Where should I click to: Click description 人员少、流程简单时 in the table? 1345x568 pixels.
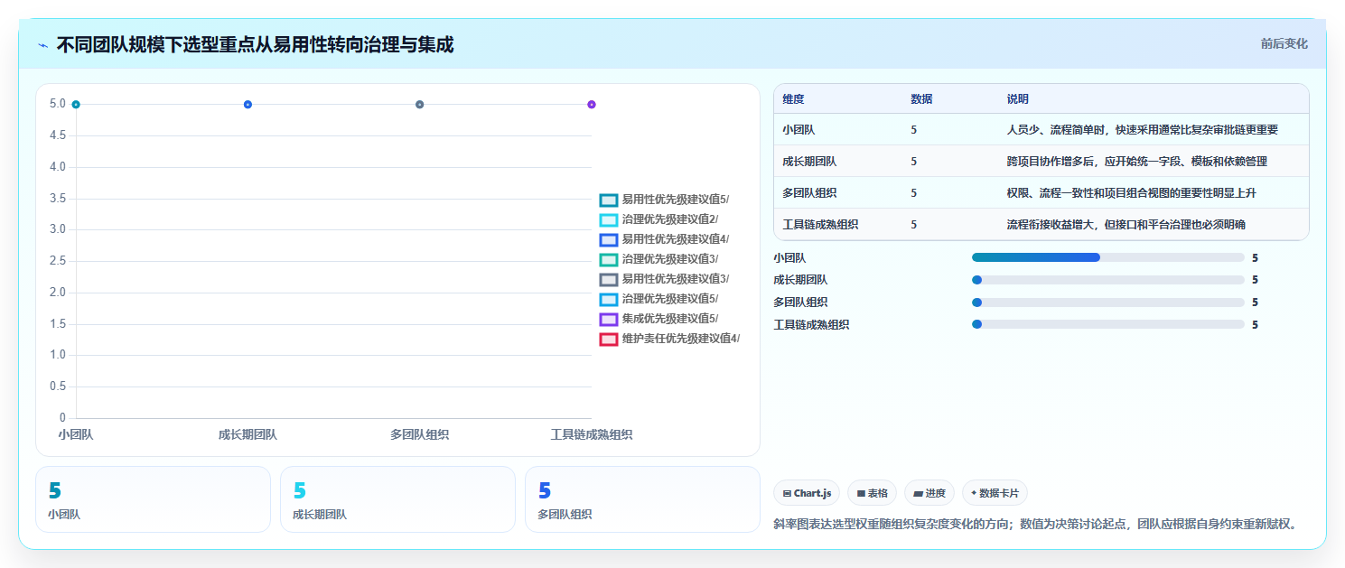coord(1143,130)
